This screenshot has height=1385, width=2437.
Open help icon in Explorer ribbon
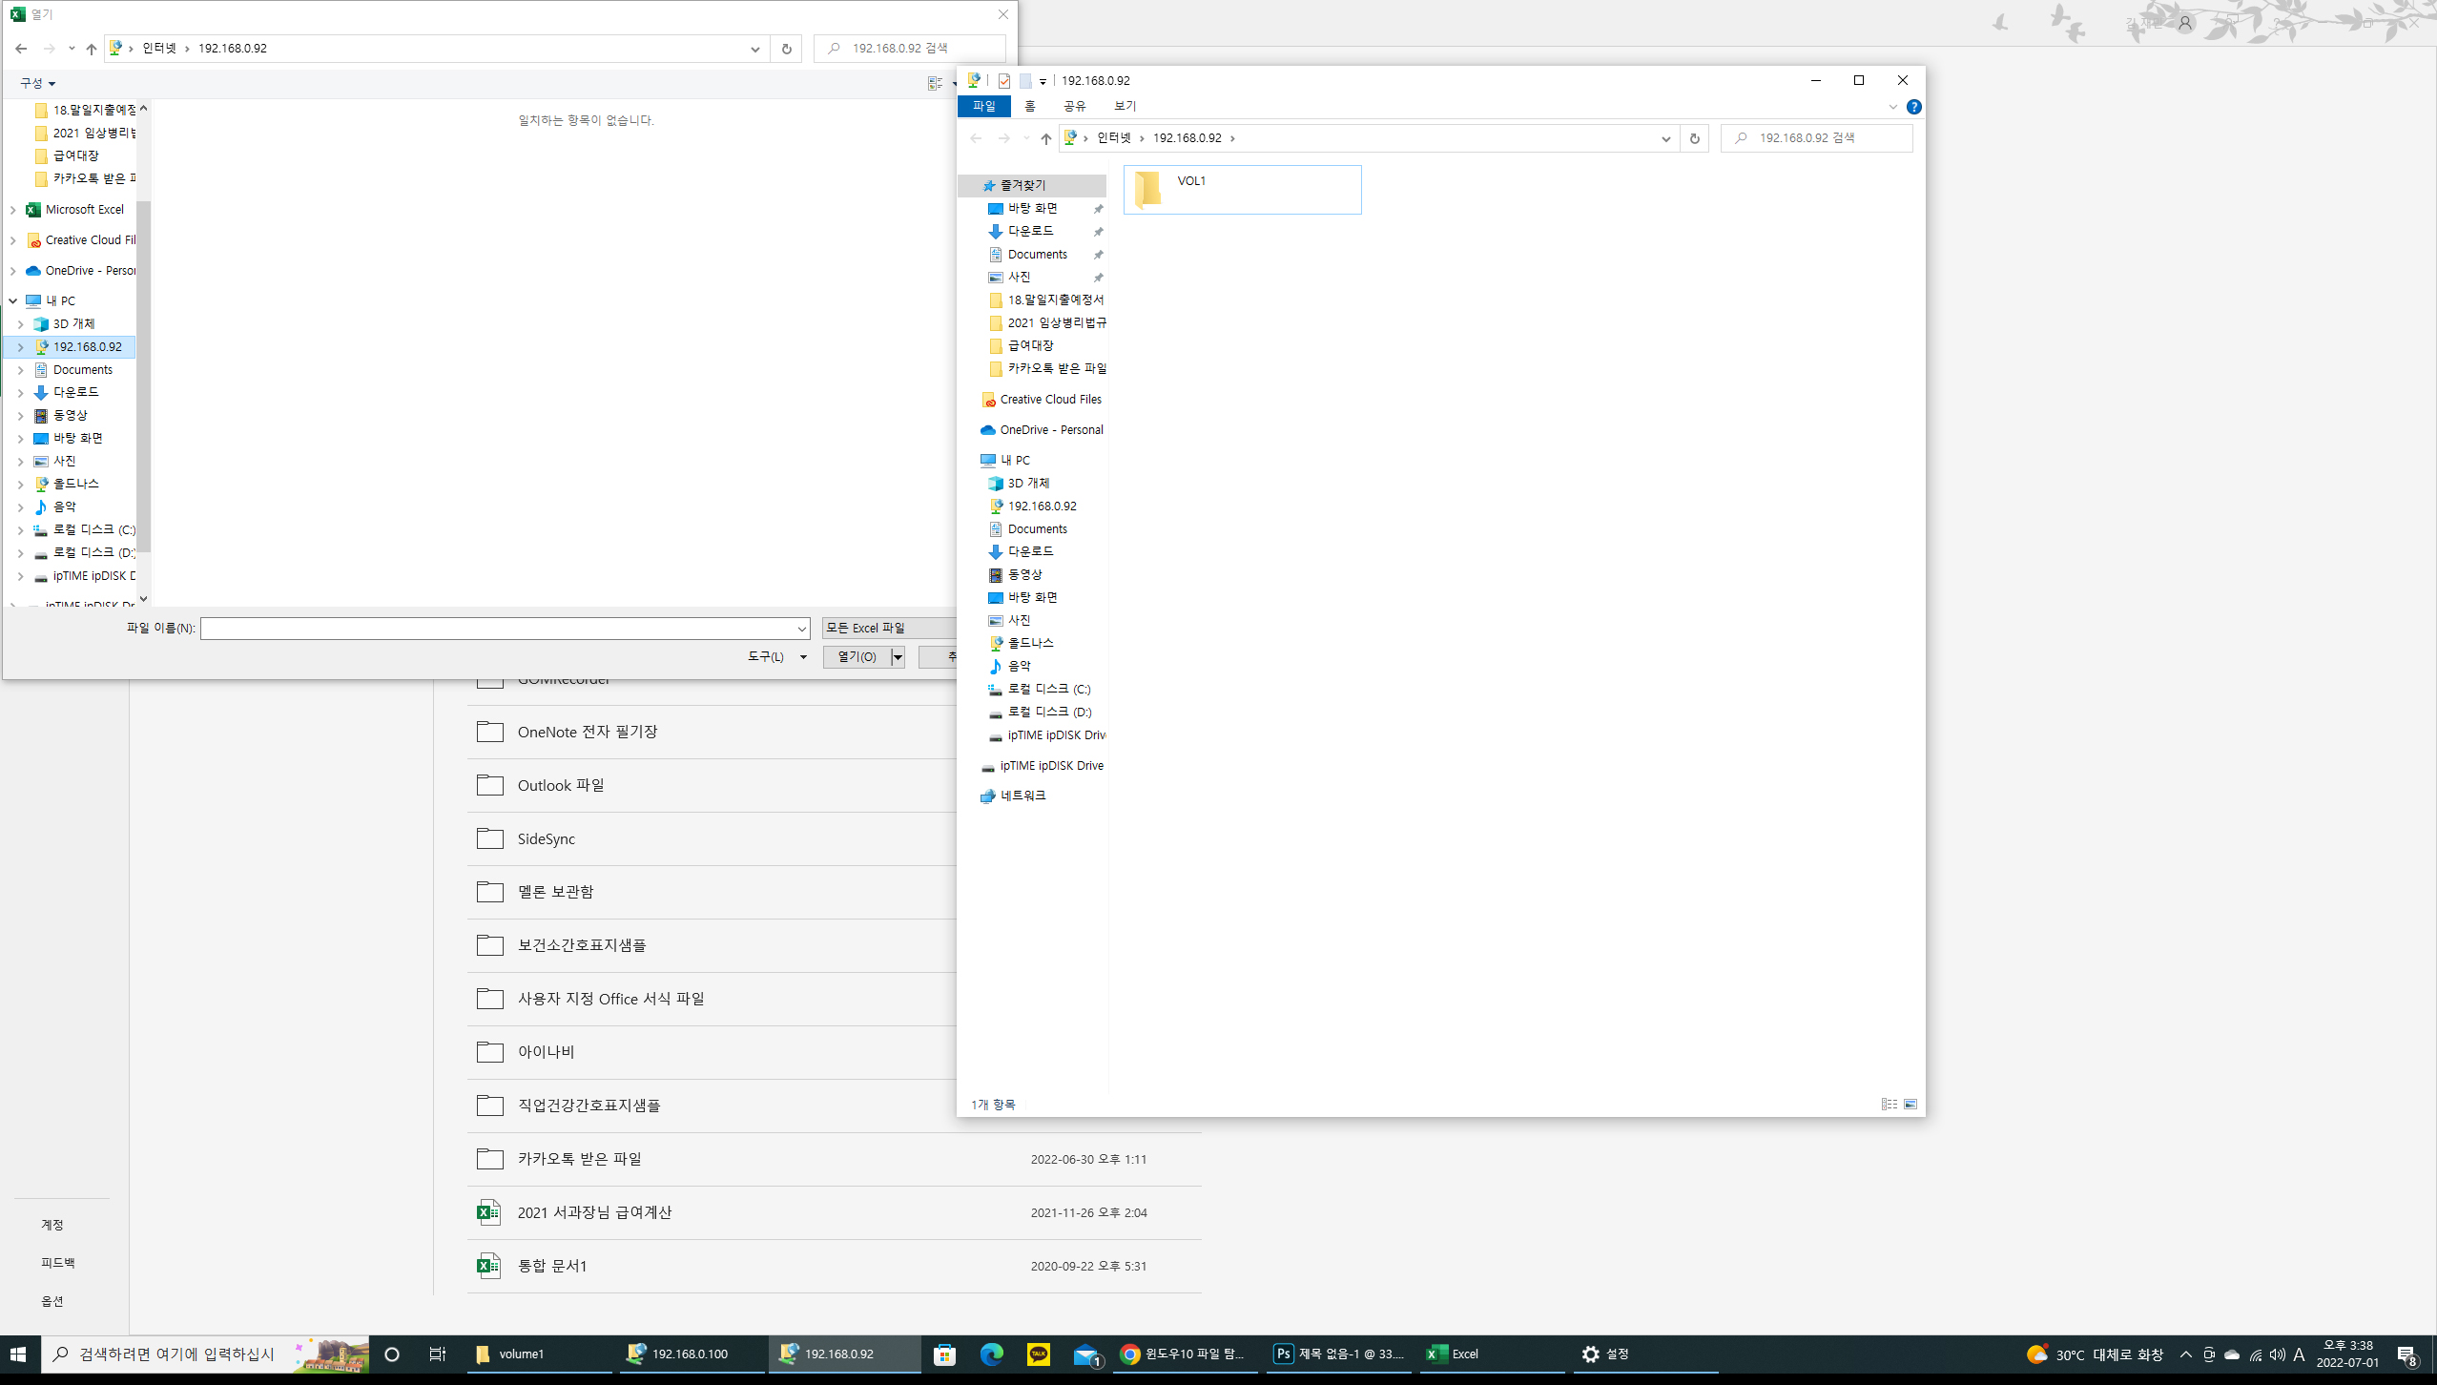click(1913, 107)
